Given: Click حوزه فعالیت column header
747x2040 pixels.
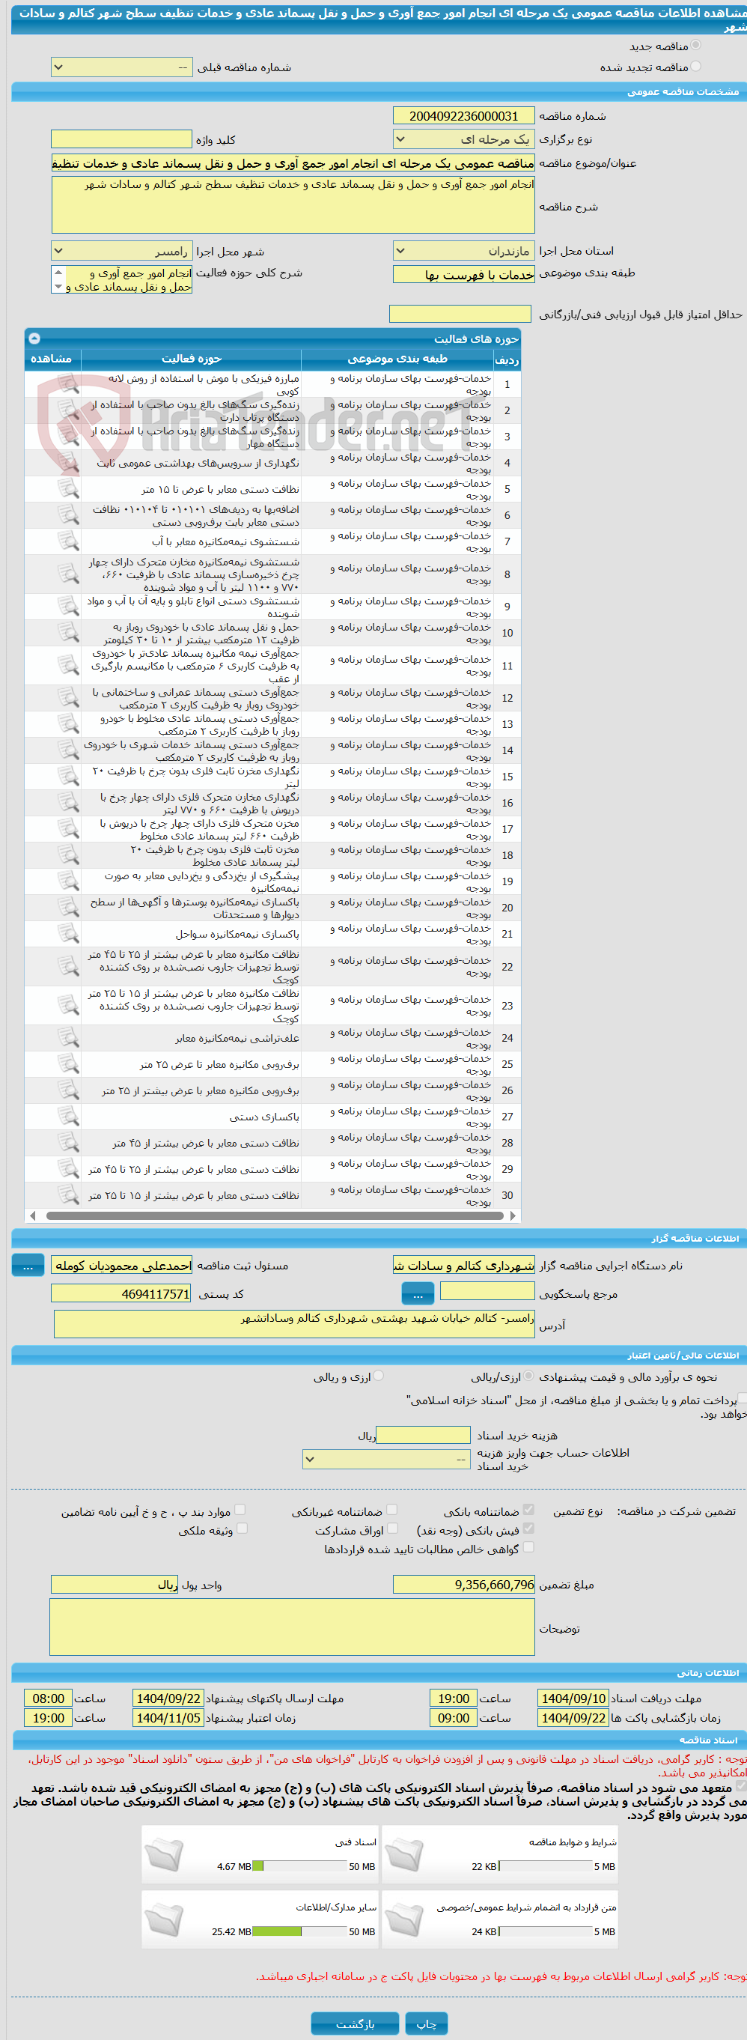Looking at the screenshot, I should pos(192,359).
